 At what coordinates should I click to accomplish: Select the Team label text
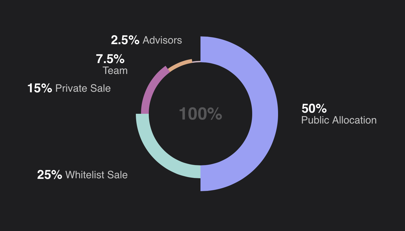click(x=115, y=71)
